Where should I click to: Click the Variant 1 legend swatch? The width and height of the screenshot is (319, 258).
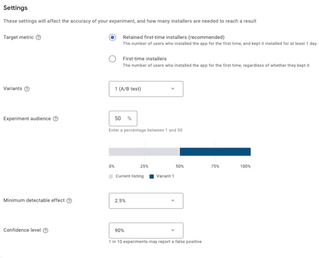[151, 177]
